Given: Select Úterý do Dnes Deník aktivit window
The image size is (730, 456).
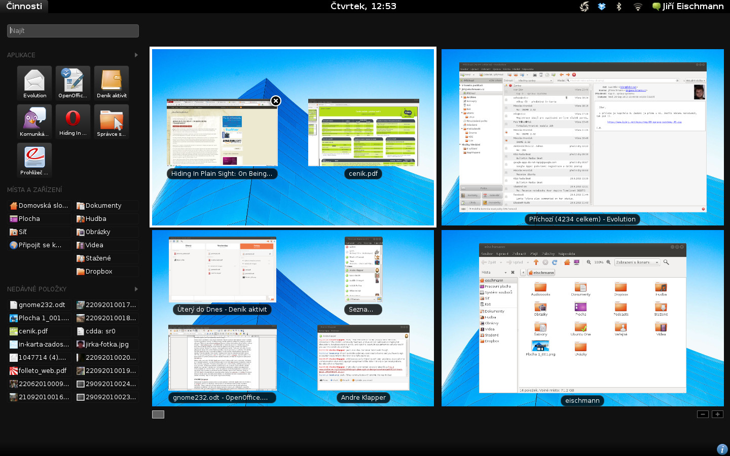Looking at the screenshot, I should (x=223, y=270).
